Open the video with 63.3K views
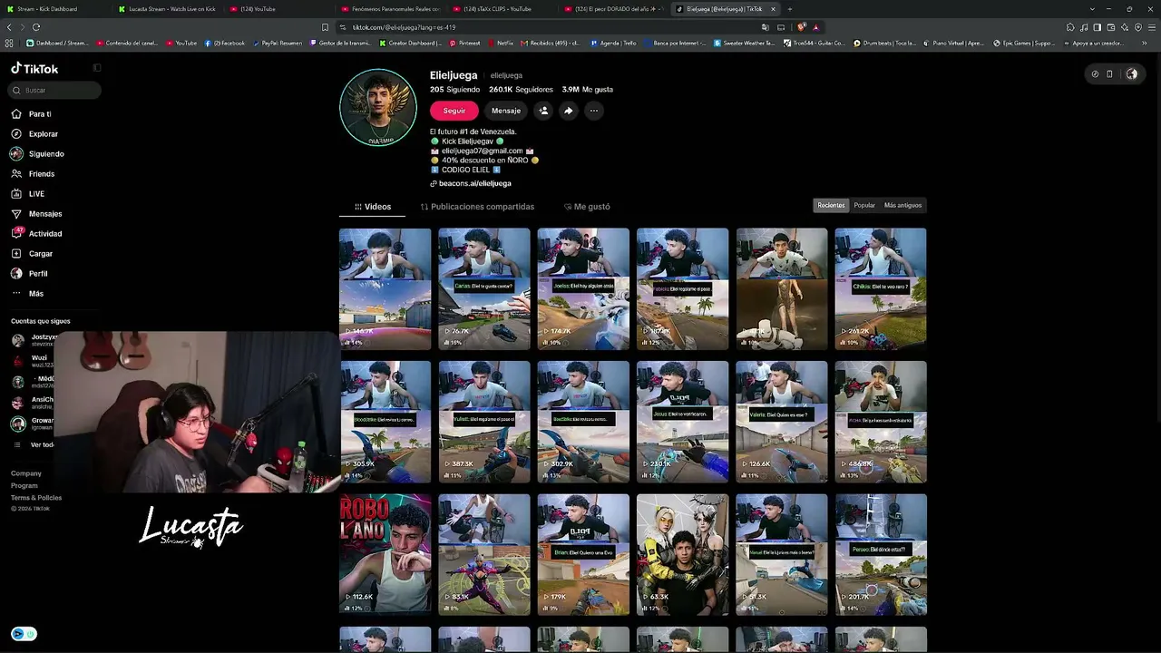 [682, 554]
